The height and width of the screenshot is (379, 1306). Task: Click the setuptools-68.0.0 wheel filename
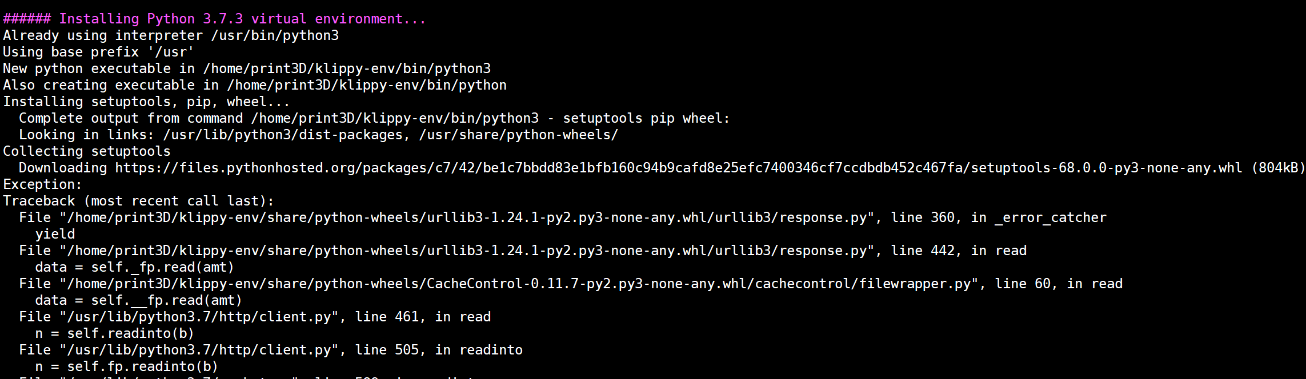(1107, 168)
